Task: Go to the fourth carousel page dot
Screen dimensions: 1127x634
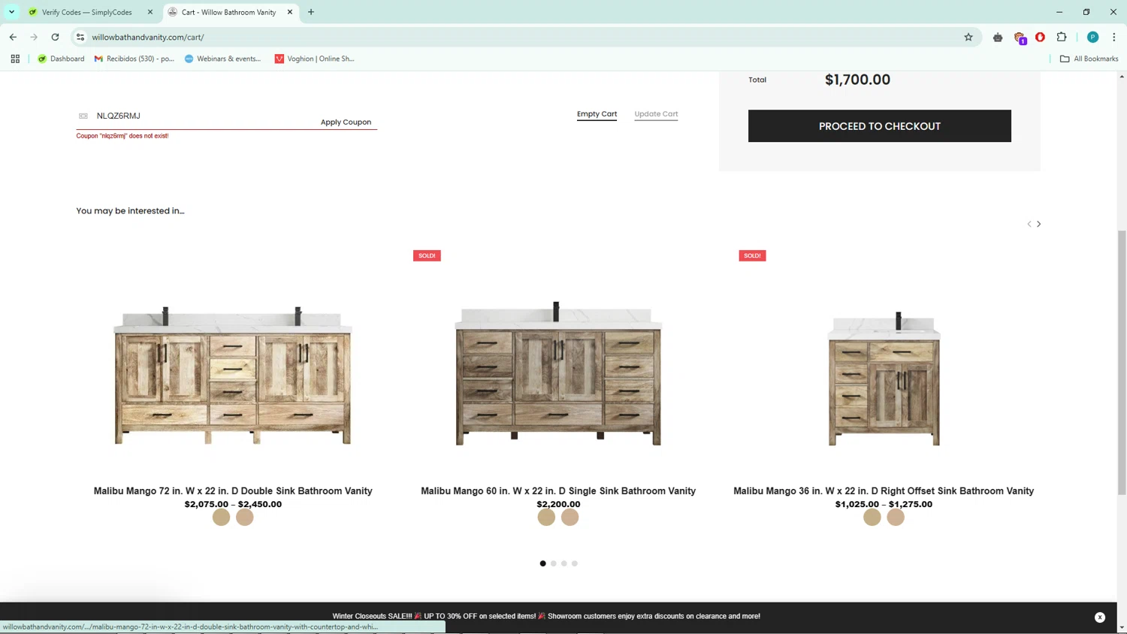Action: click(575, 563)
